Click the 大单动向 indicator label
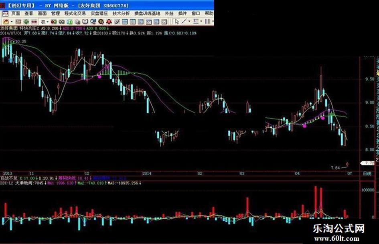Image resolution: width=379 pixels, height=244 pixels. 24,183
